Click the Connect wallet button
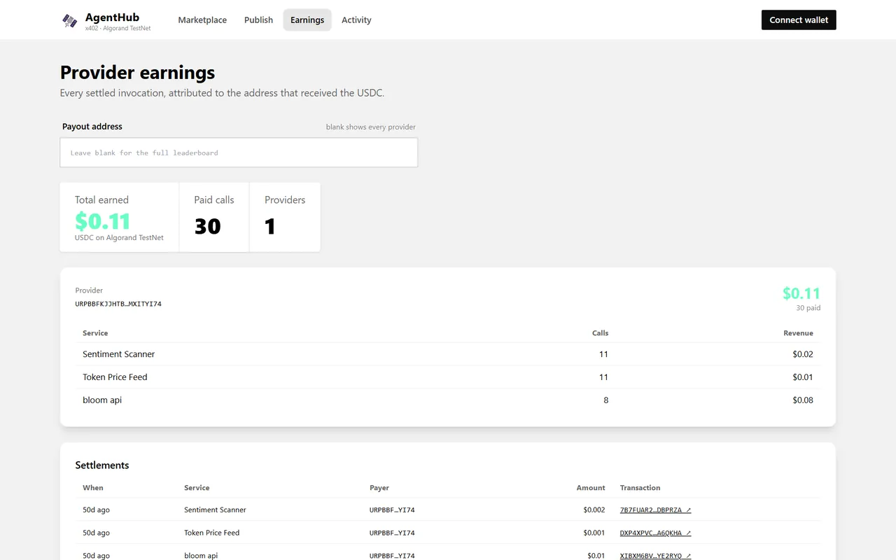896x560 pixels. [799, 20]
